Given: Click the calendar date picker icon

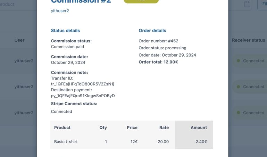Looking at the screenshot, I should coord(247,4).
